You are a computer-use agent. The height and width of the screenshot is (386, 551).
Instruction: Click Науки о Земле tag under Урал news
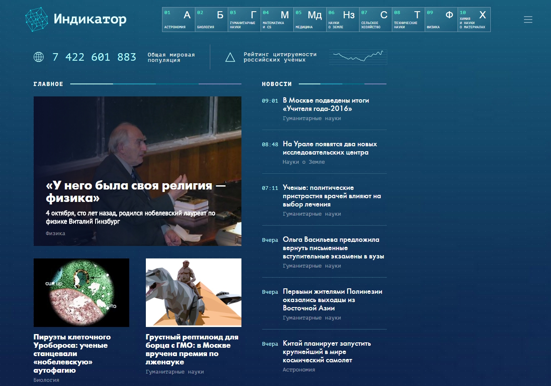click(304, 162)
